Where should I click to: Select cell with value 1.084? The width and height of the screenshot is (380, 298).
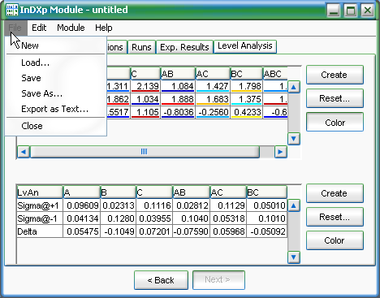(178, 86)
